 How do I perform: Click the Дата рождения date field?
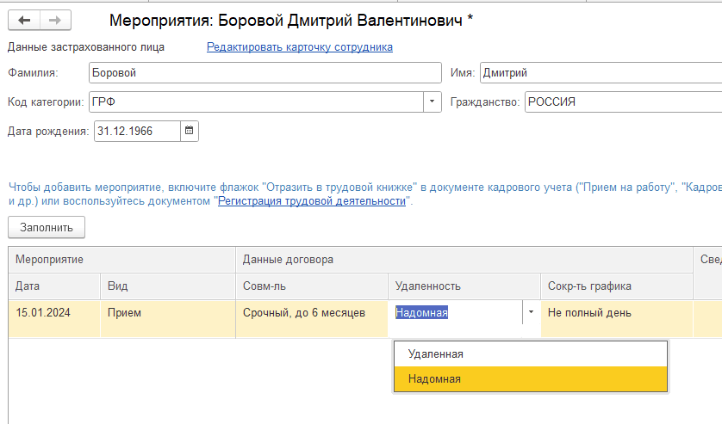pyautogui.click(x=136, y=132)
